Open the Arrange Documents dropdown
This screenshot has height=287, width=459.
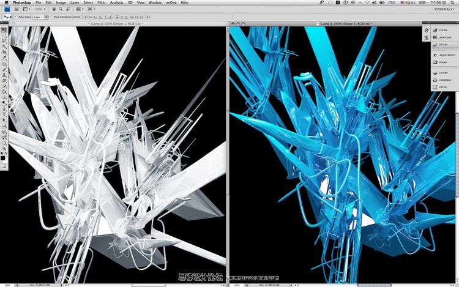click(80, 9)
